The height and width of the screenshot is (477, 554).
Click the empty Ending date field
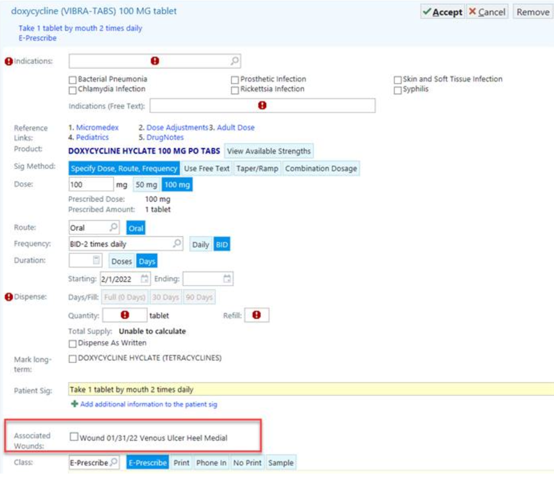coord(207,279)
